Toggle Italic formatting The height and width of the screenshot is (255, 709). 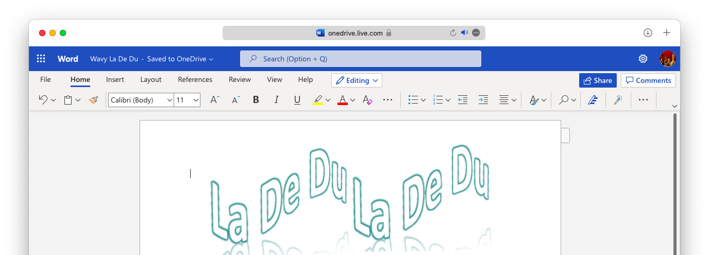[277, 100]
